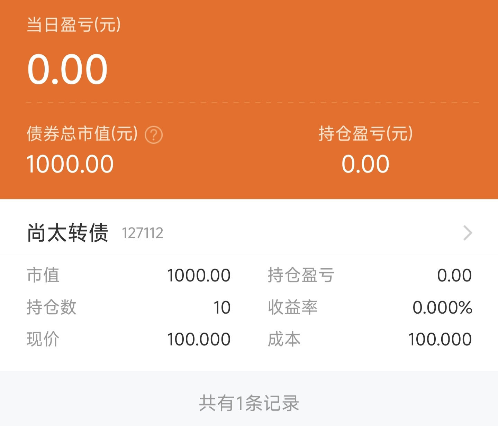Tap the 当日盈亏(元) label
The image size is (498, 426).
click(x=74, y=25)
